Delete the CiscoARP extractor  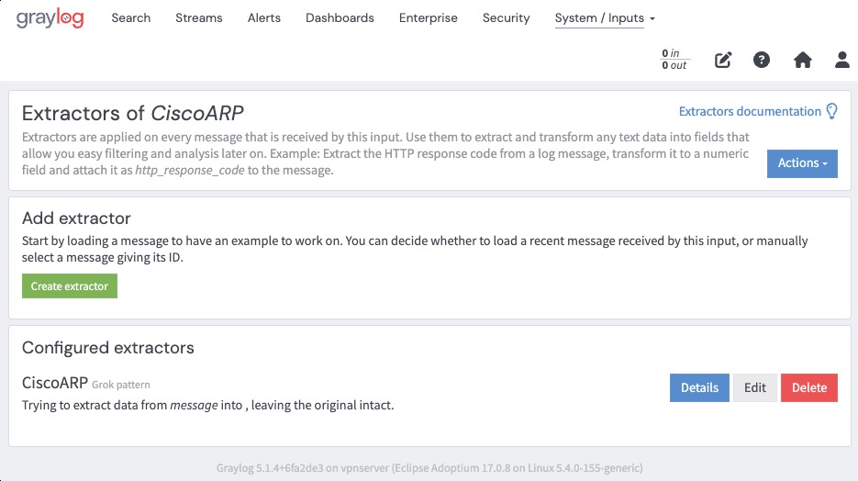click(809, 387)
